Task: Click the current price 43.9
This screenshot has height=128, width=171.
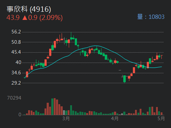Action: pyautogui.click(x=13, y=17)
